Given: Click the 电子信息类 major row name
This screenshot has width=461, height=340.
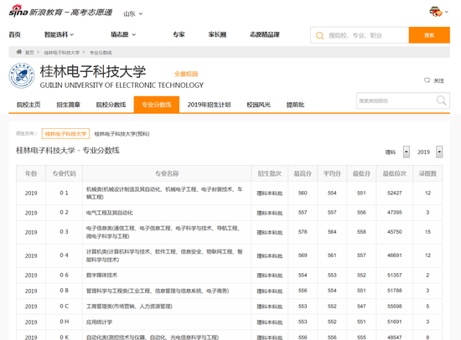Looking at the screenshot, I should tap(163, 232).
